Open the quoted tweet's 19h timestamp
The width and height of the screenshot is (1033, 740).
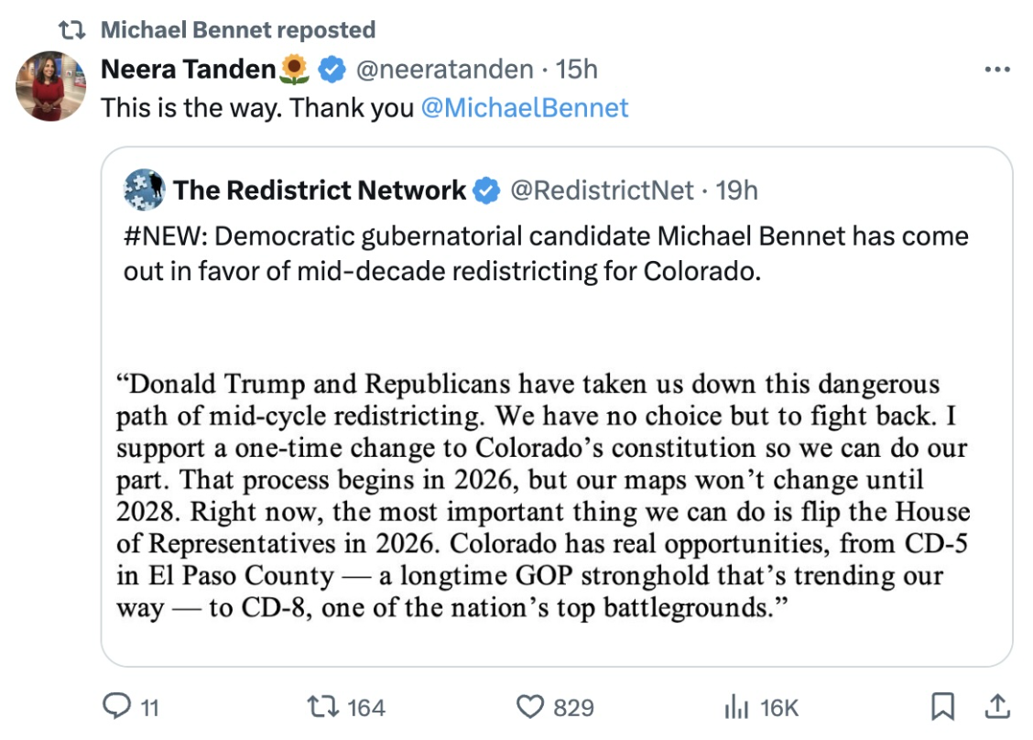(x=737, y=190)
